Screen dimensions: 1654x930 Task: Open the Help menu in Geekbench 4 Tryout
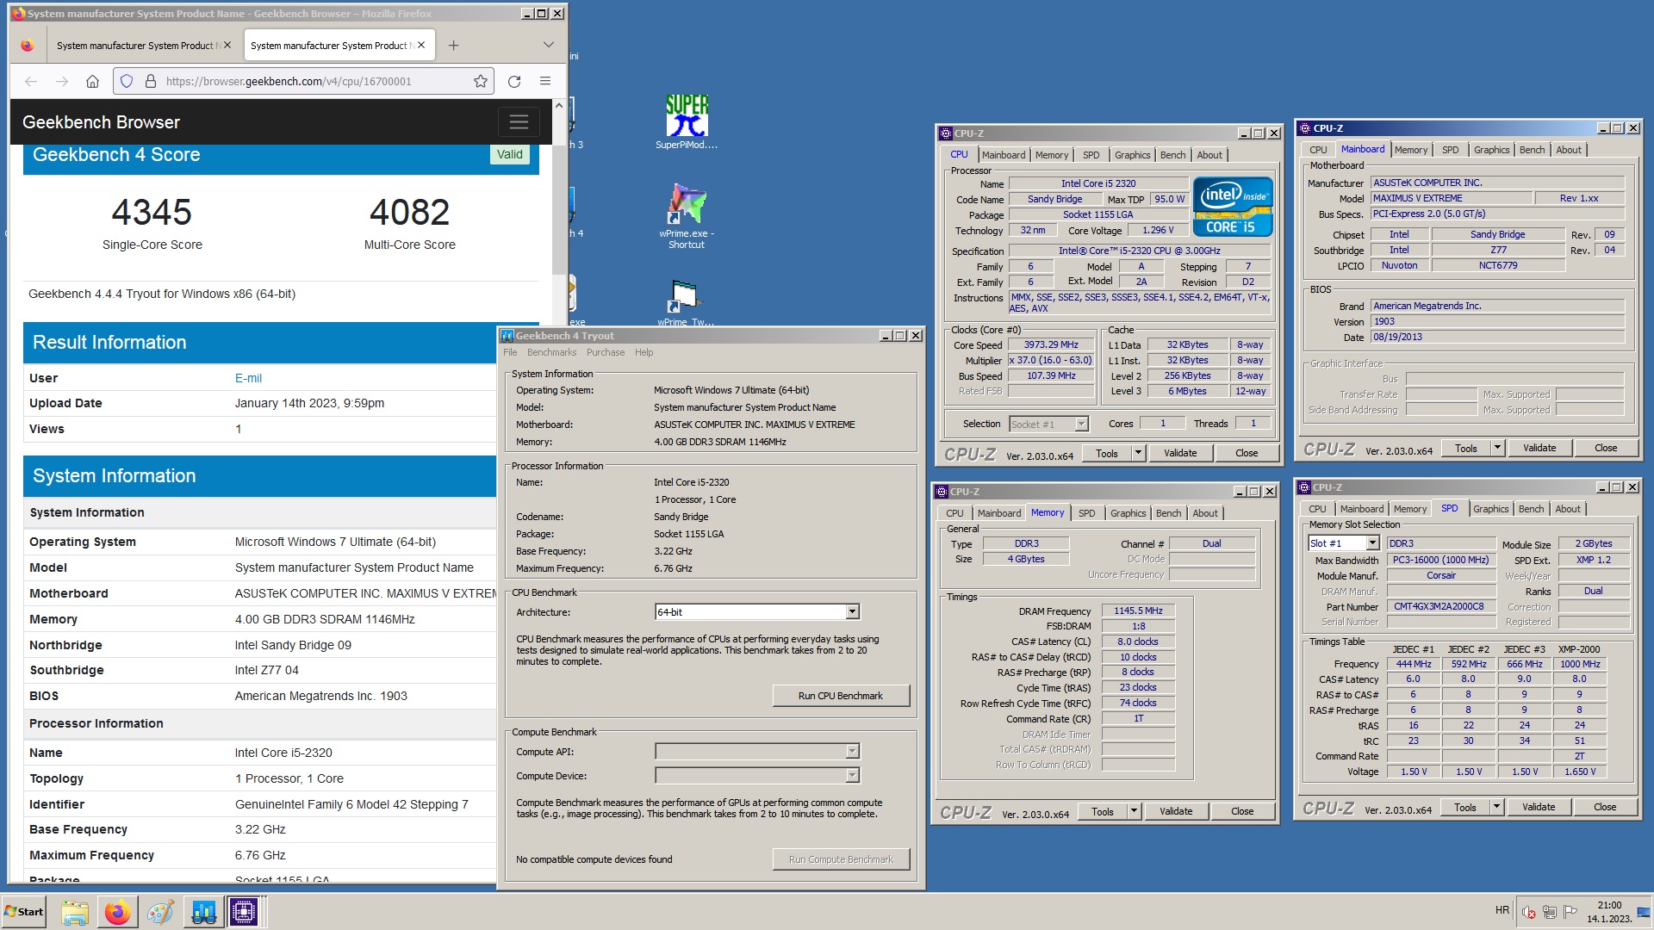click(644, 352)
